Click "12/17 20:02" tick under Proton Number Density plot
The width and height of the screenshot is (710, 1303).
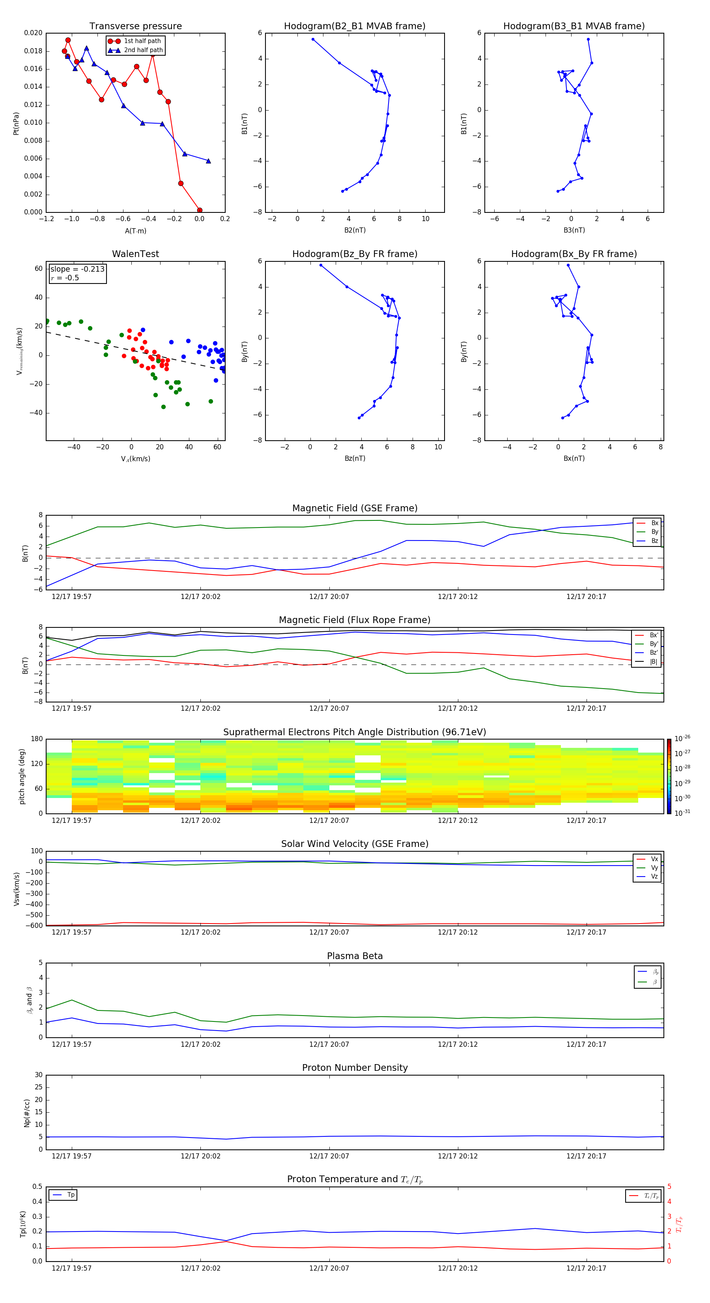[x=201, y=1156]
